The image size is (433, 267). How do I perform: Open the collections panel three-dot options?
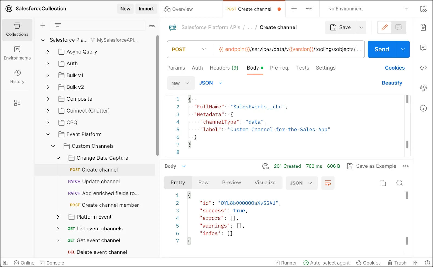(x=152, y=26)
